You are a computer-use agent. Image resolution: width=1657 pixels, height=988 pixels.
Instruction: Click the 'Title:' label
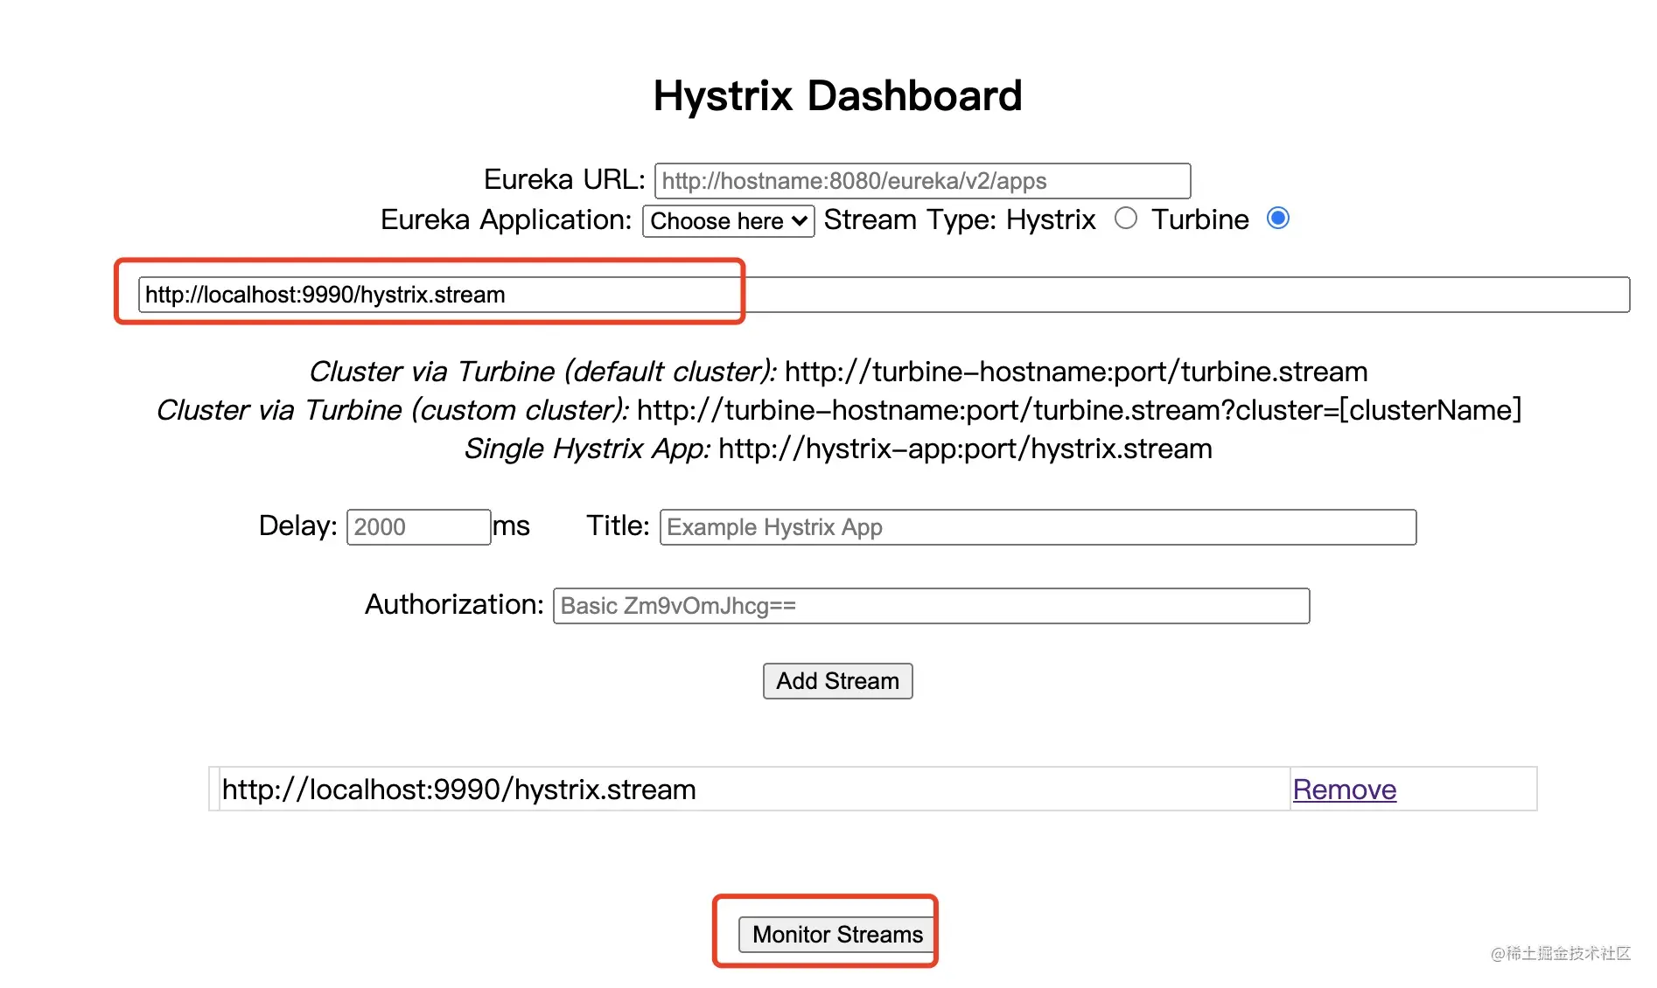(x=618, y=525)
